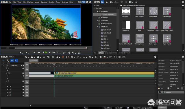
Task: Collapse the TitleMixers tree node
Action: point(97,27)
